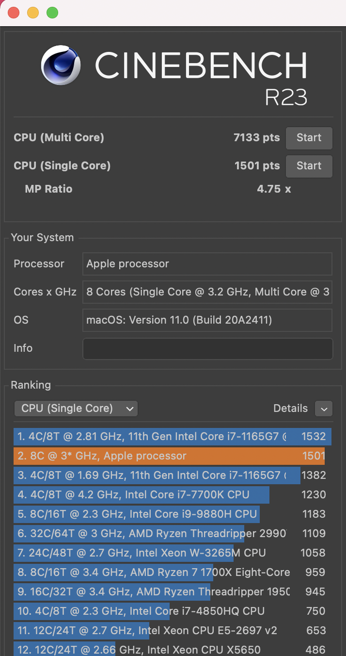Click the Processor name field

click(207, 264)
